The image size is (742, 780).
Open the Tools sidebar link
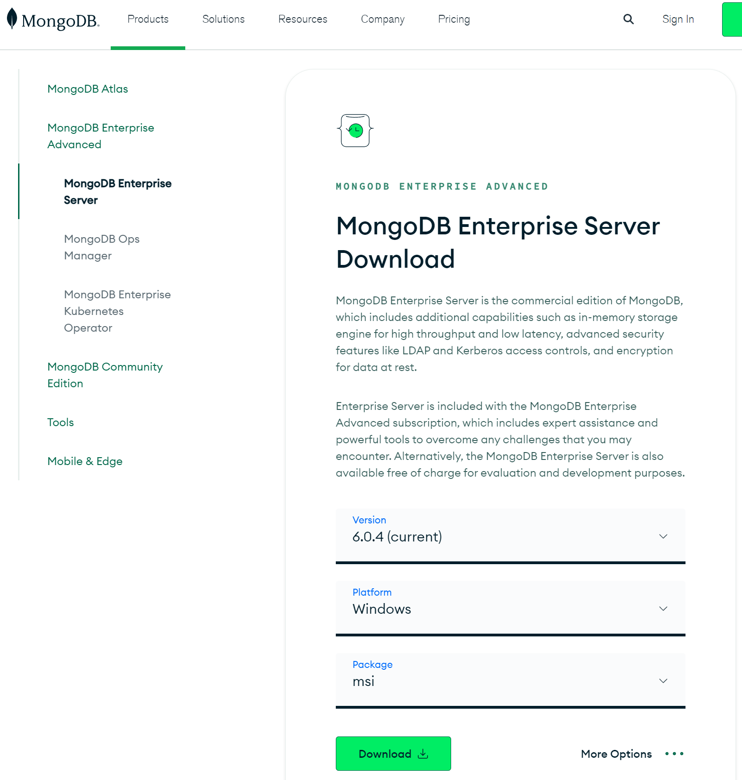(60, 422)
